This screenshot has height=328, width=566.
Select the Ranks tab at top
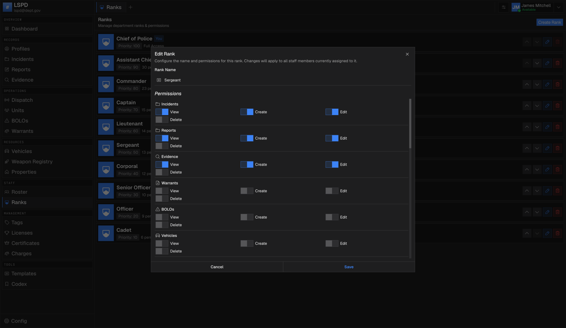coord(111,7)
